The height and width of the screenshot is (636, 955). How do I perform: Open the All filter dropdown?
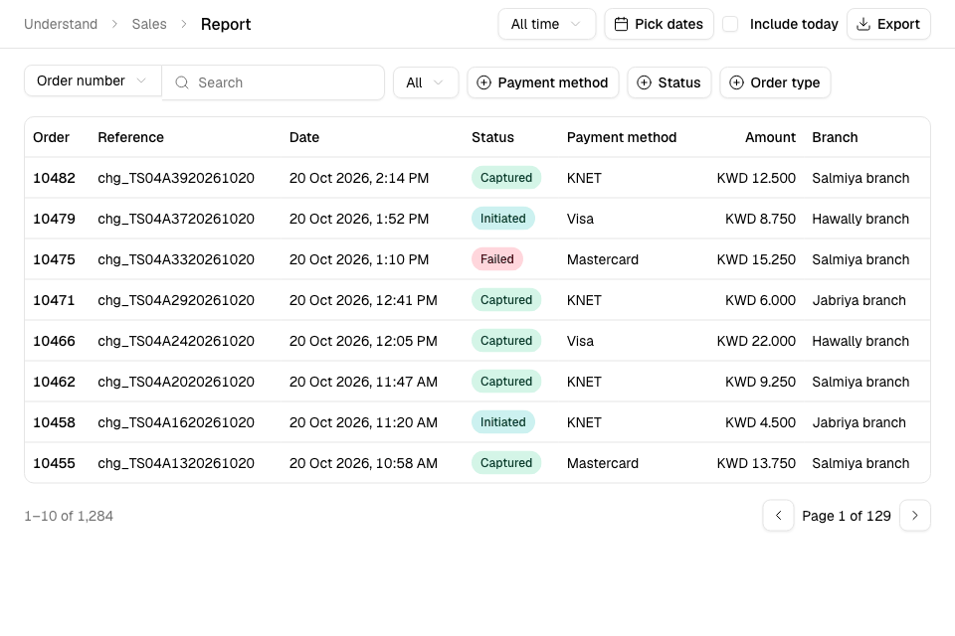tap(426, 82)
